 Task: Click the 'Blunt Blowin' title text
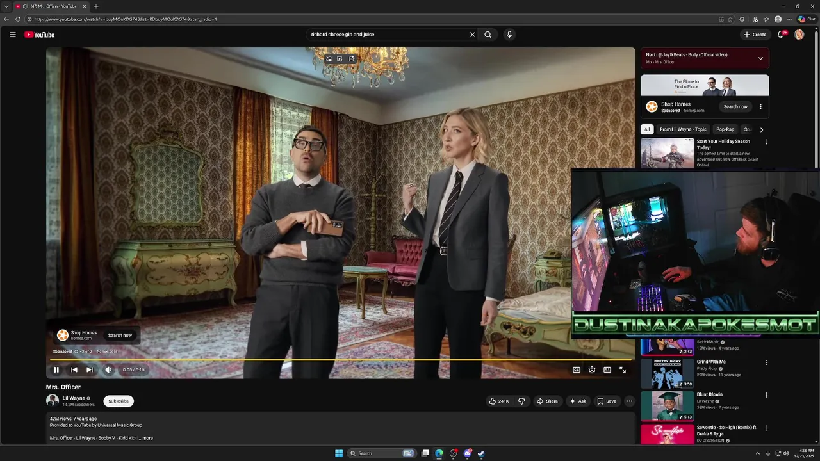710,394
